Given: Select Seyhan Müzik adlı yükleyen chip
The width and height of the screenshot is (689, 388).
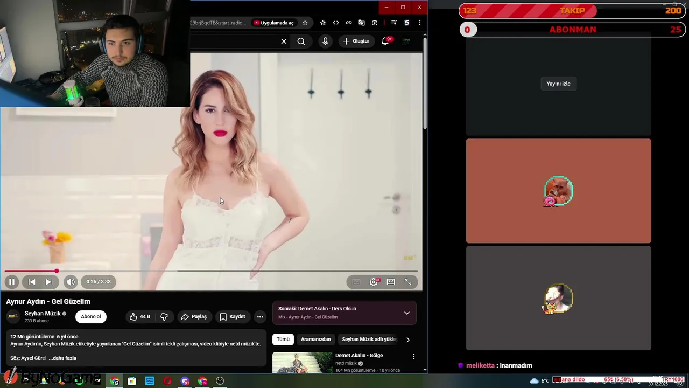Looking at the screenshot, I should (369, 339).
